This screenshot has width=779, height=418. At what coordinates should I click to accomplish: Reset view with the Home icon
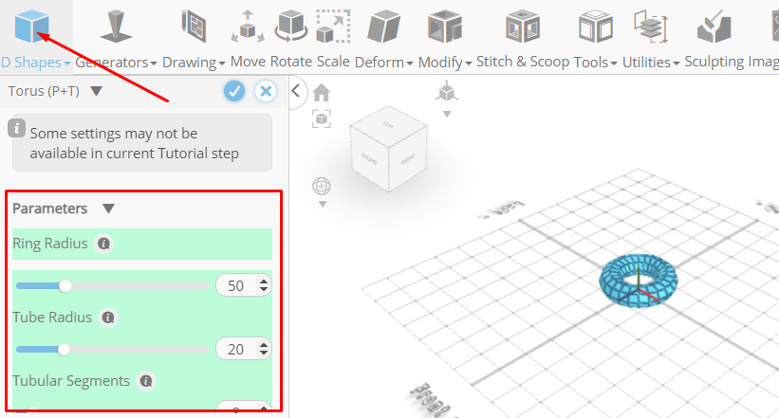click(x=322, y=93)
